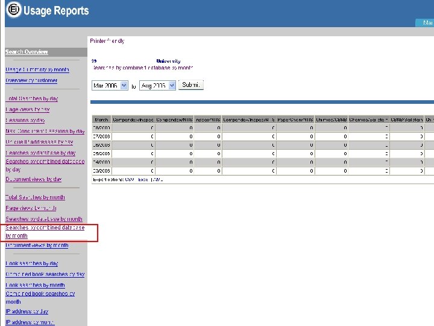Open Combined book searches by day report
This screenshot has height=326, width=434.
[45, 274]
